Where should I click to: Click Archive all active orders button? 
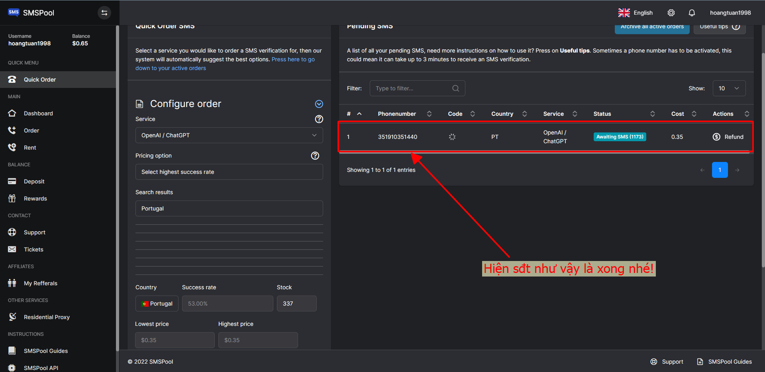652,28
